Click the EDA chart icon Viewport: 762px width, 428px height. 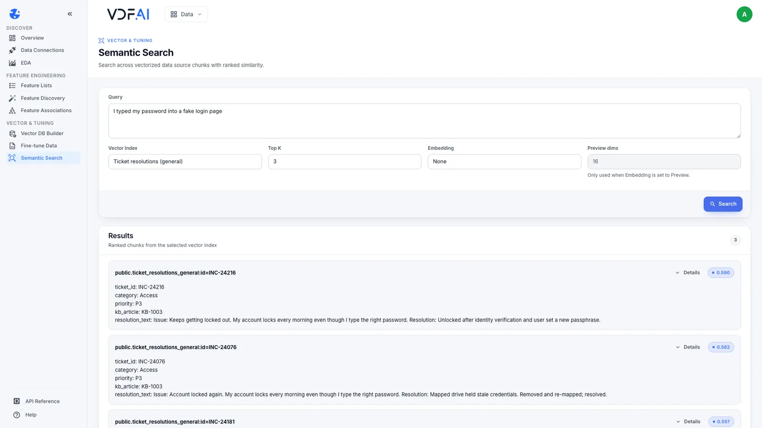pos(12,63)
